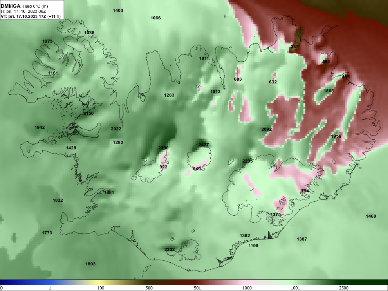Select the '1000' label on the legend
388x291 pixels.
pyautogui.click(x=247, y=288)
